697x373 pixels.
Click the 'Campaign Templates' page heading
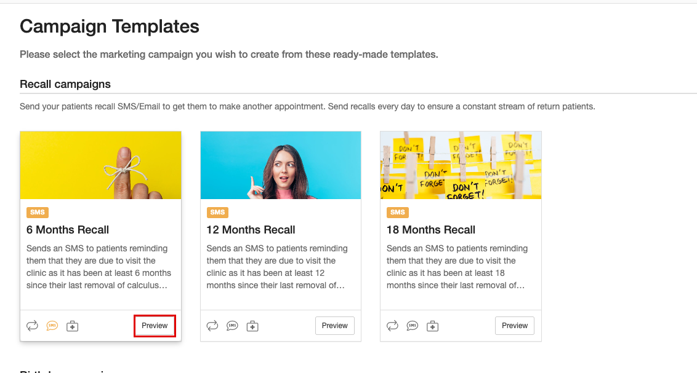(x=110, y=26)
